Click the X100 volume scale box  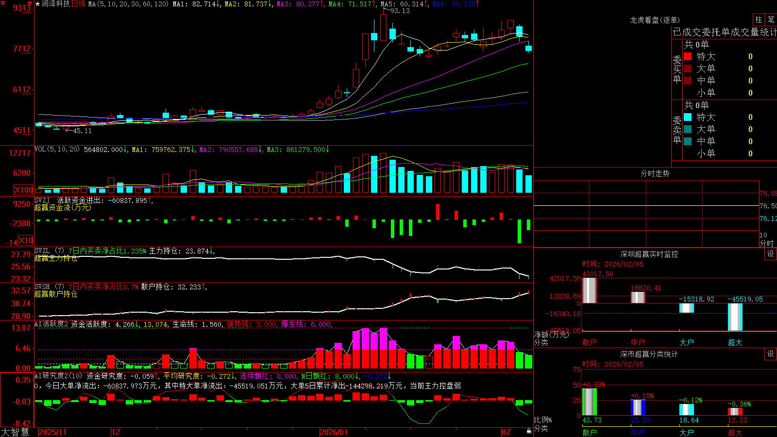pos(23,190)
